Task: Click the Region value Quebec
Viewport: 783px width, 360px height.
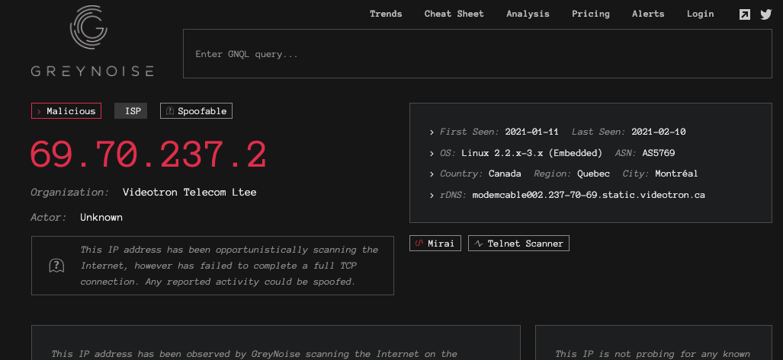Action: 593,174
